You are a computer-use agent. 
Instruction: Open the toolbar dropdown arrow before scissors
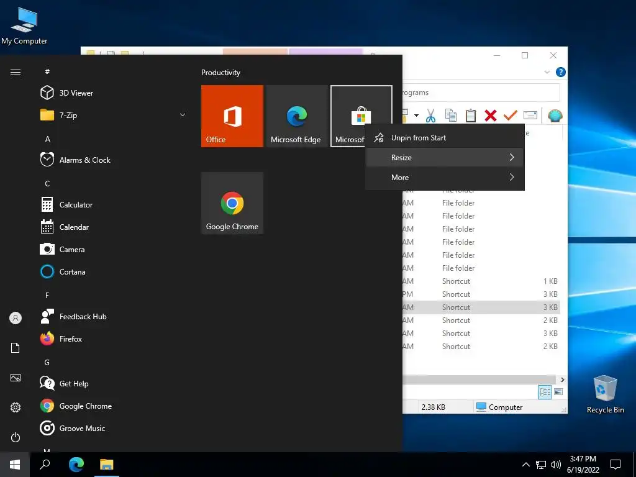pyautogui.click(x=416, y=116)
